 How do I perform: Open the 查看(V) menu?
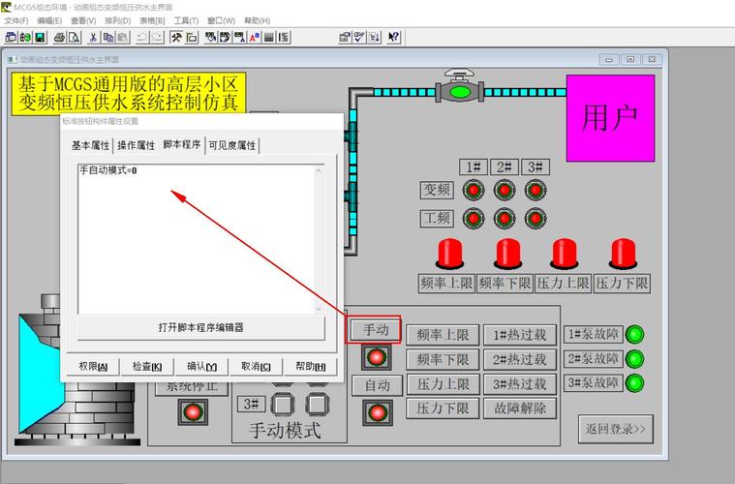tap(83, 20)
